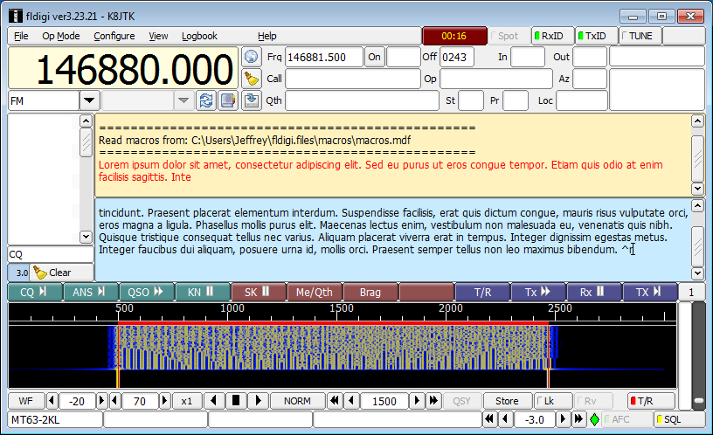Screen dimensions: 713x435
Task: Click into the Call input field
Action: 353,79
